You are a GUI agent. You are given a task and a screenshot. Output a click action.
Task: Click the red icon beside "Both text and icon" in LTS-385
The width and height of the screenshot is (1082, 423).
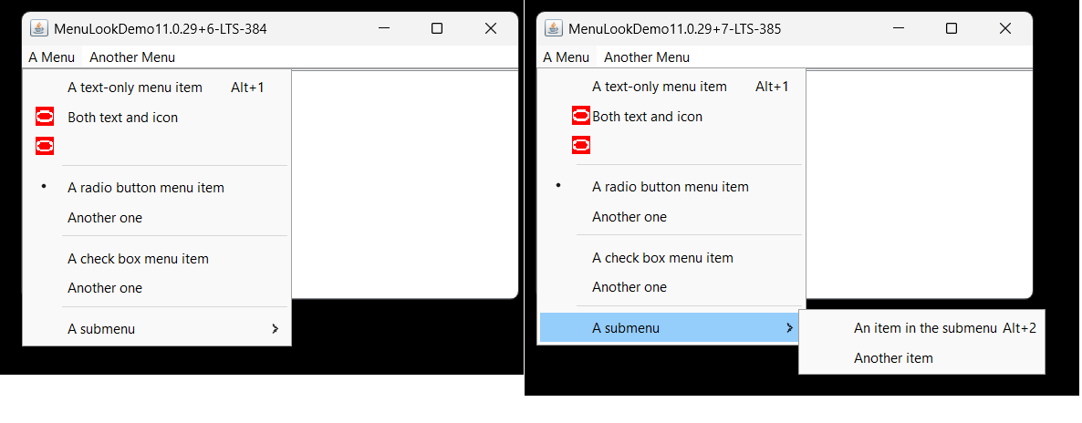[x=580, y=116]
